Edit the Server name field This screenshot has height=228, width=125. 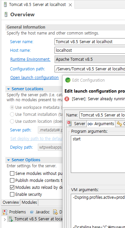[x=90, y=42]
